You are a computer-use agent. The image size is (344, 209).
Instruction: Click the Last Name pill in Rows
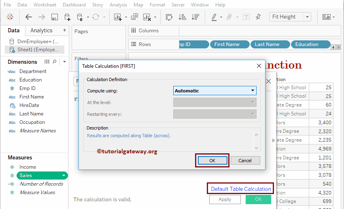pyautogui.click(x=270, y=44)
